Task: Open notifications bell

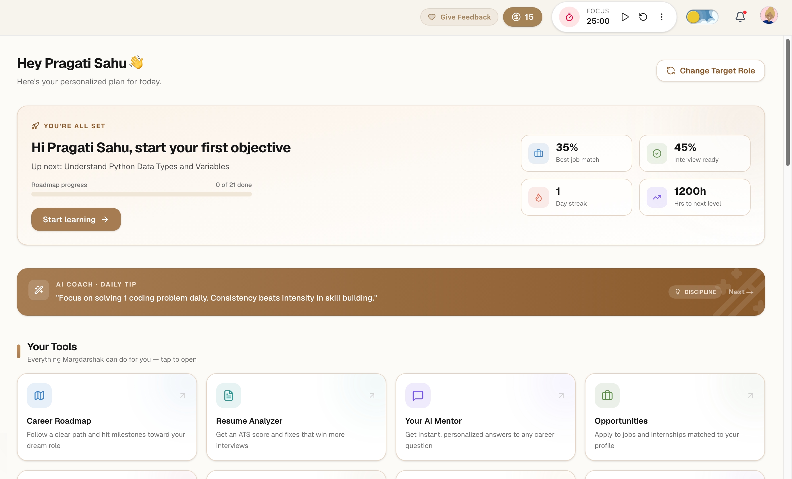Action: [740, 17]
